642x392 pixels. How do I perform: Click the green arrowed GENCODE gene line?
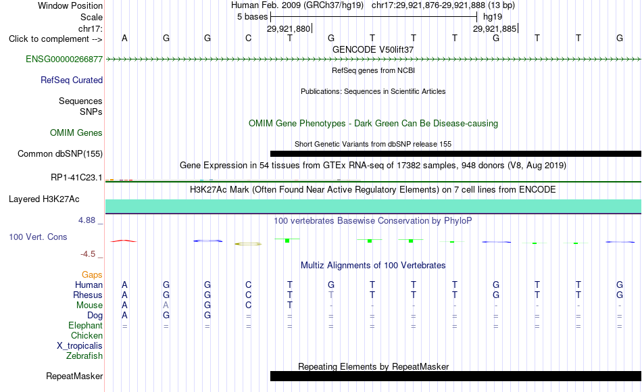(373, 59)
